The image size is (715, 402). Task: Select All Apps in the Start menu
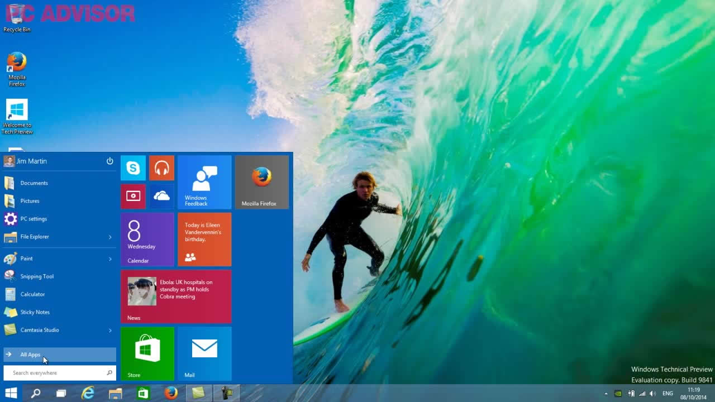30,354
